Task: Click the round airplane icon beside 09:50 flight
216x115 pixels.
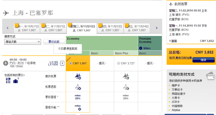Action: 6,63
